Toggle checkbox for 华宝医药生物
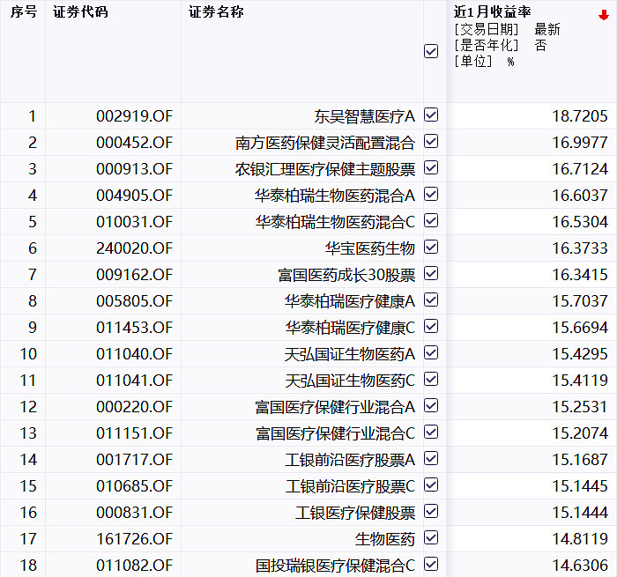This screenshot has width=617, height=577. coord(431,247)
